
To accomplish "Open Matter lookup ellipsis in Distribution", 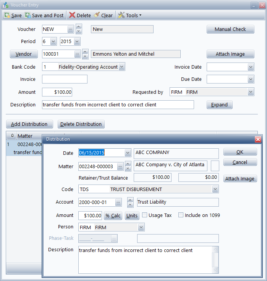I will click(x=120, y=167).
